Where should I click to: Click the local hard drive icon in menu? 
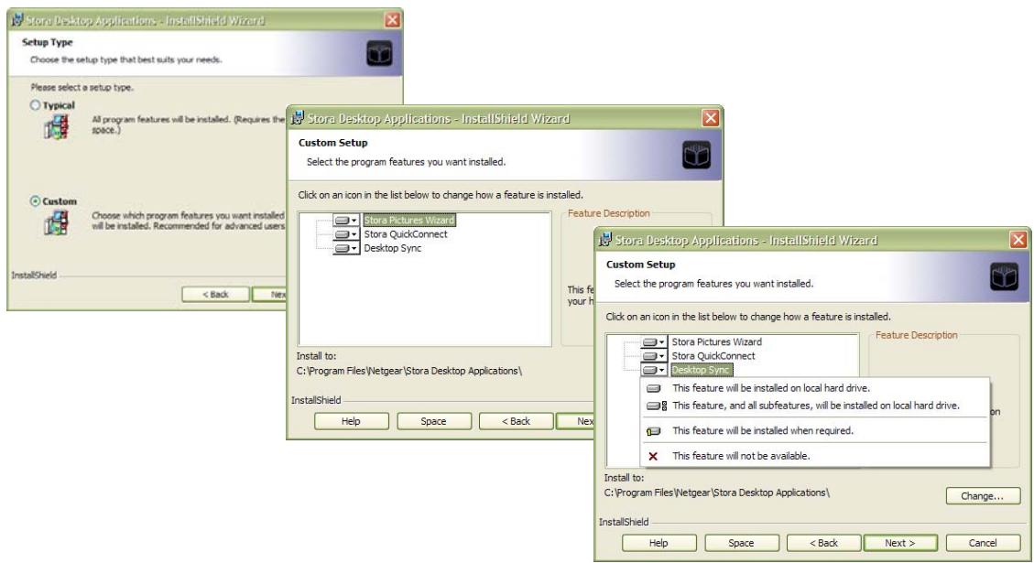pos(654,388)
